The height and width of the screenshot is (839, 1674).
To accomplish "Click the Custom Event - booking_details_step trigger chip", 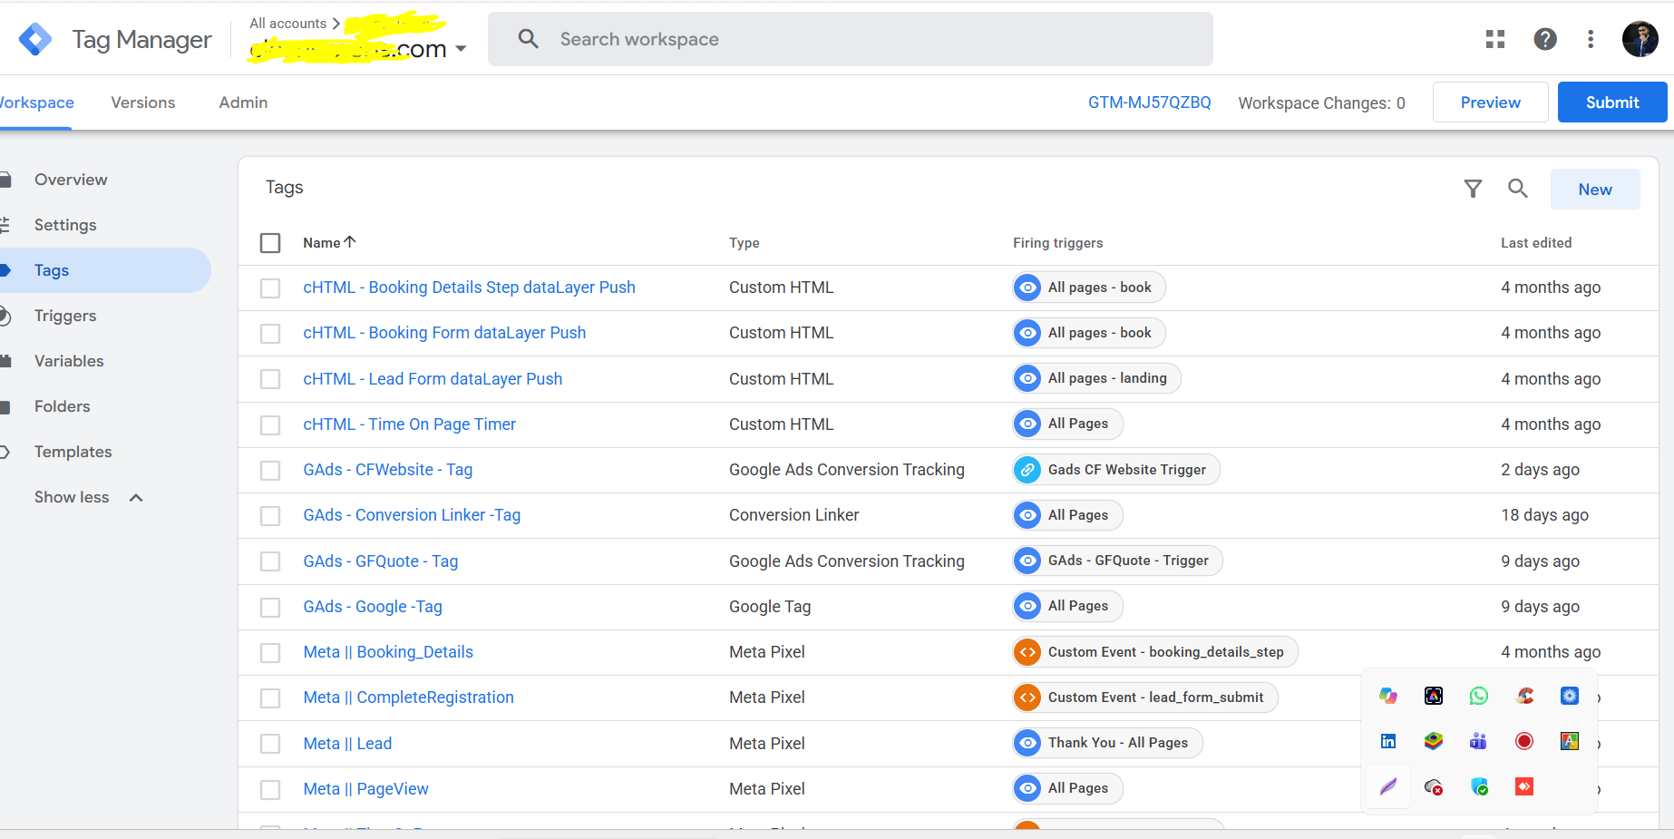I will click(1155, 652).
